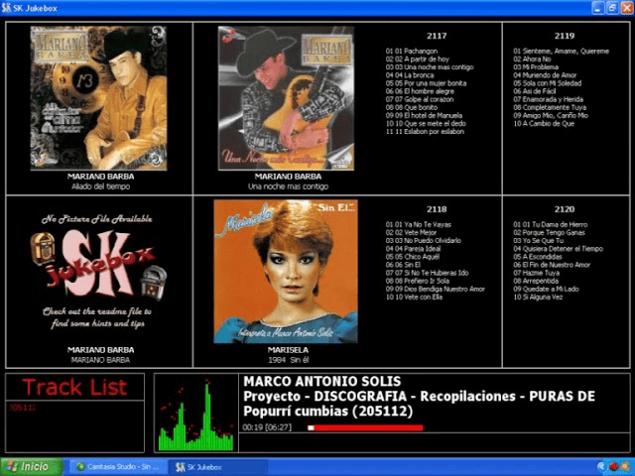Play track 06 El hombre alegre

pyautogui.click(x=420, y=91)
